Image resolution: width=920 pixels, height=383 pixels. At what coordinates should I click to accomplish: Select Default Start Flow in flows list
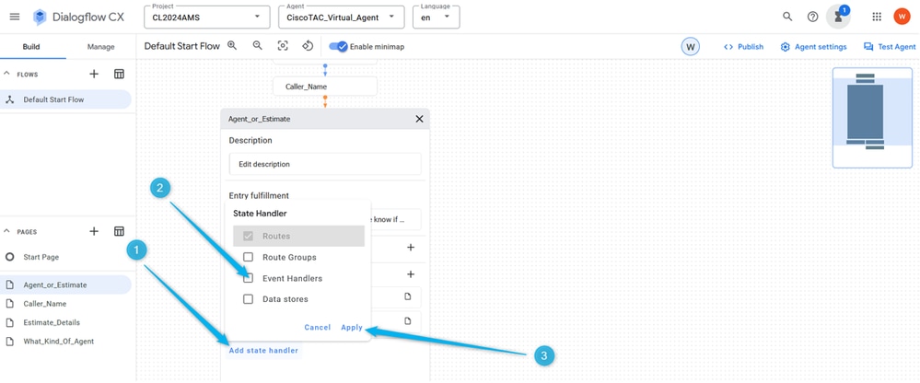click(65, 99)
